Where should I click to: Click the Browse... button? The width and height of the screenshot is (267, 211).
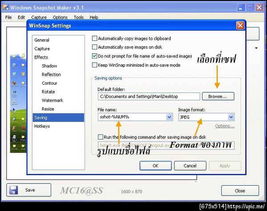pyautogui.click(x=218, y=96)
